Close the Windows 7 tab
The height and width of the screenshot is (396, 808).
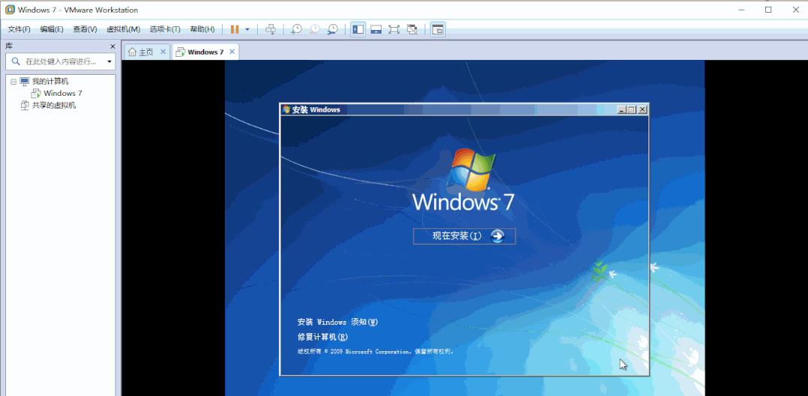(x=232, y=52)
